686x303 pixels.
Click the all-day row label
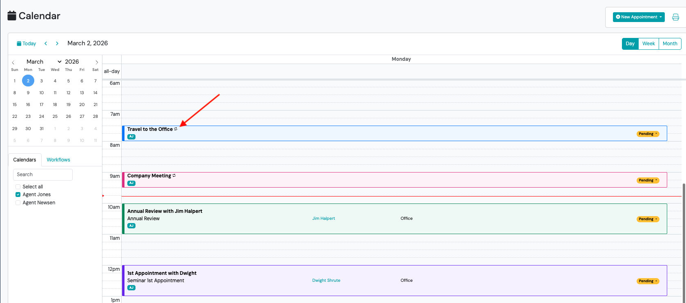pos(112,71)
